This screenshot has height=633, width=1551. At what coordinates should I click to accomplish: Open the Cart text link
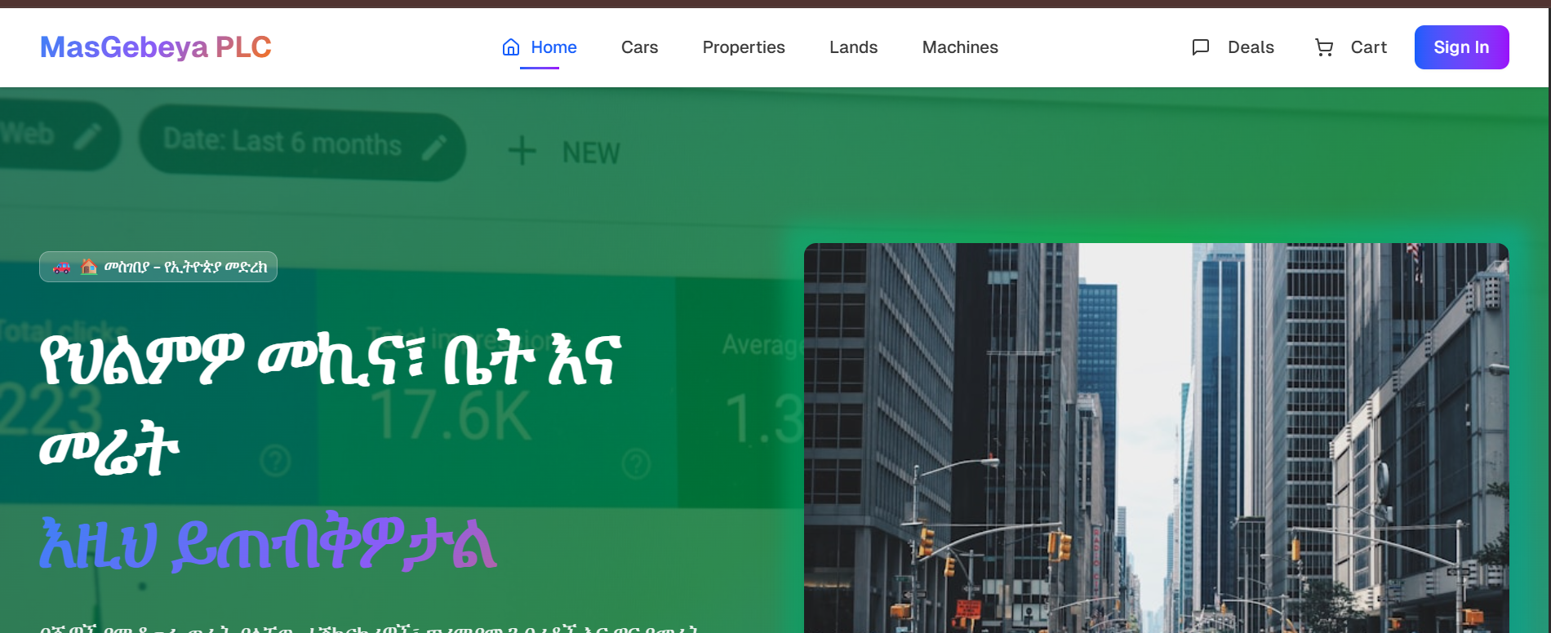(x=1368, y=47)
